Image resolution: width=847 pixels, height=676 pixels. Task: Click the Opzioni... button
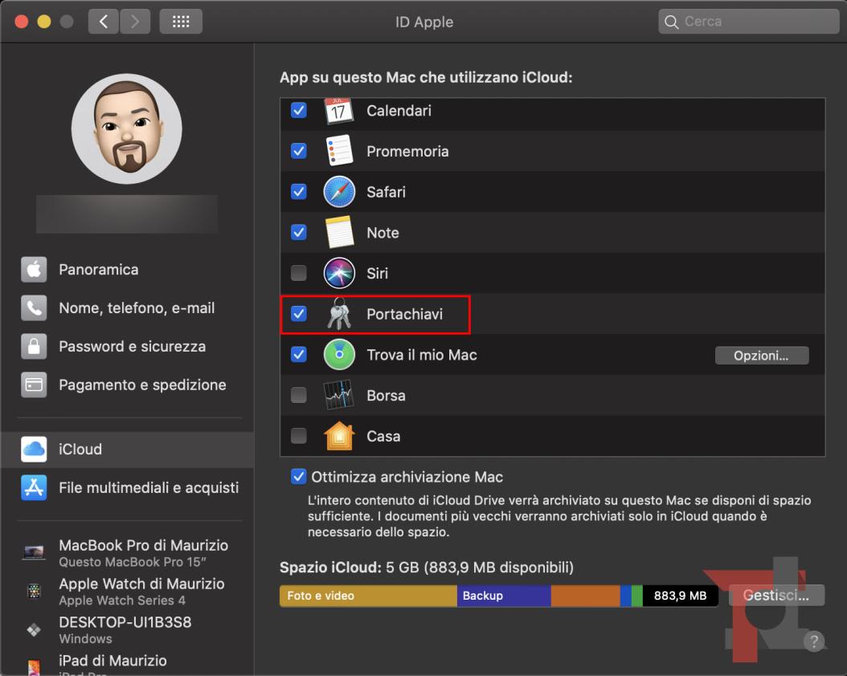(x=761, y=355)
